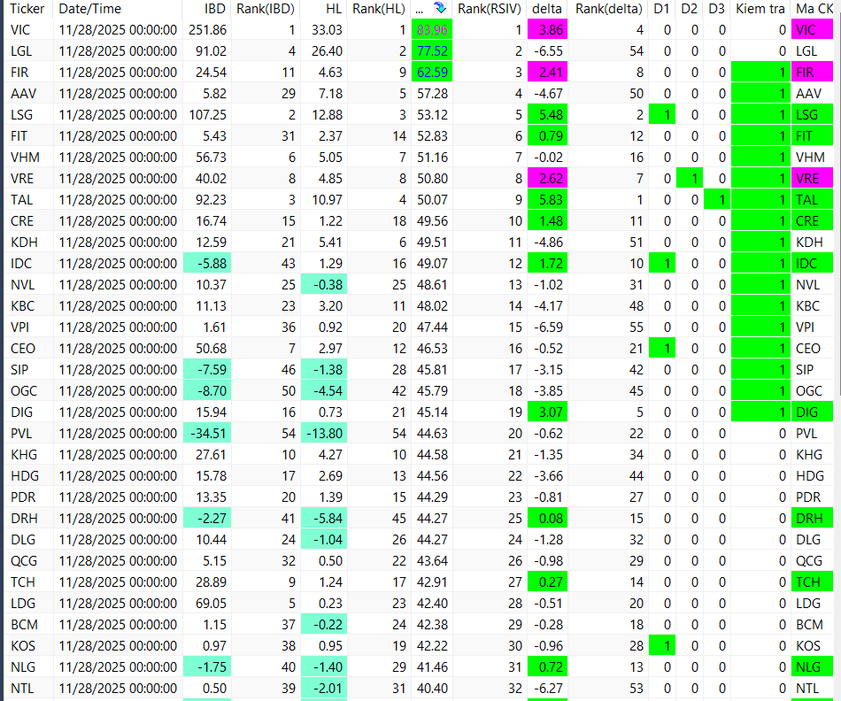Sort by the delta column header
This screenshot has width=841, height=701.
point(547,9)
